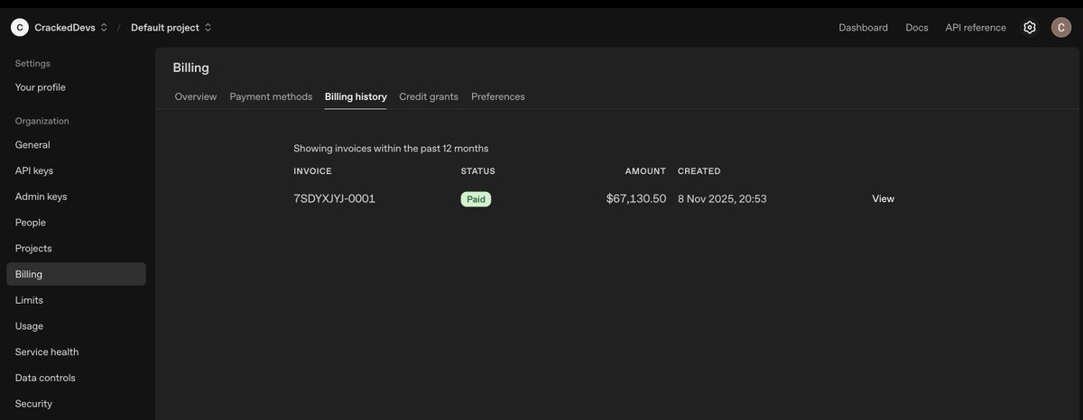Switch to the Overview tab
This screenshot has width=1083, height=420.
(x=196, y=96)
